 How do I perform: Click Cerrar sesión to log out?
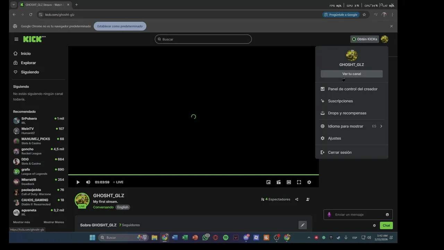[x=351, y=152]
